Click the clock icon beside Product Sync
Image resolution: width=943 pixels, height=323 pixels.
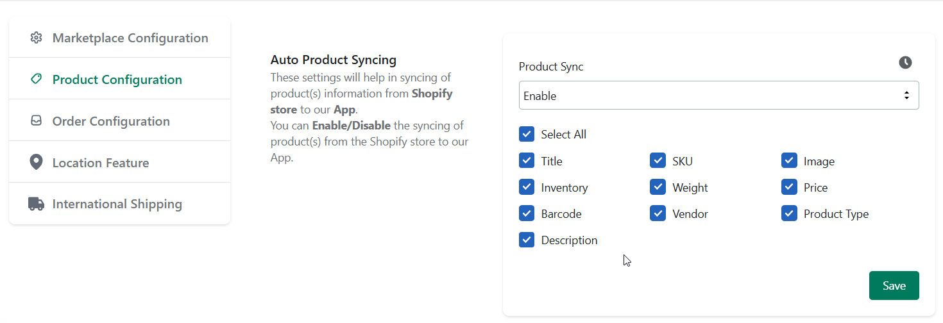coord(905,62)
